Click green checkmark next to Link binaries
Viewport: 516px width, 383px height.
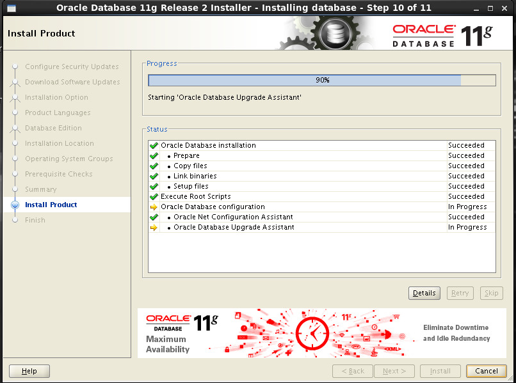[154, 176]
